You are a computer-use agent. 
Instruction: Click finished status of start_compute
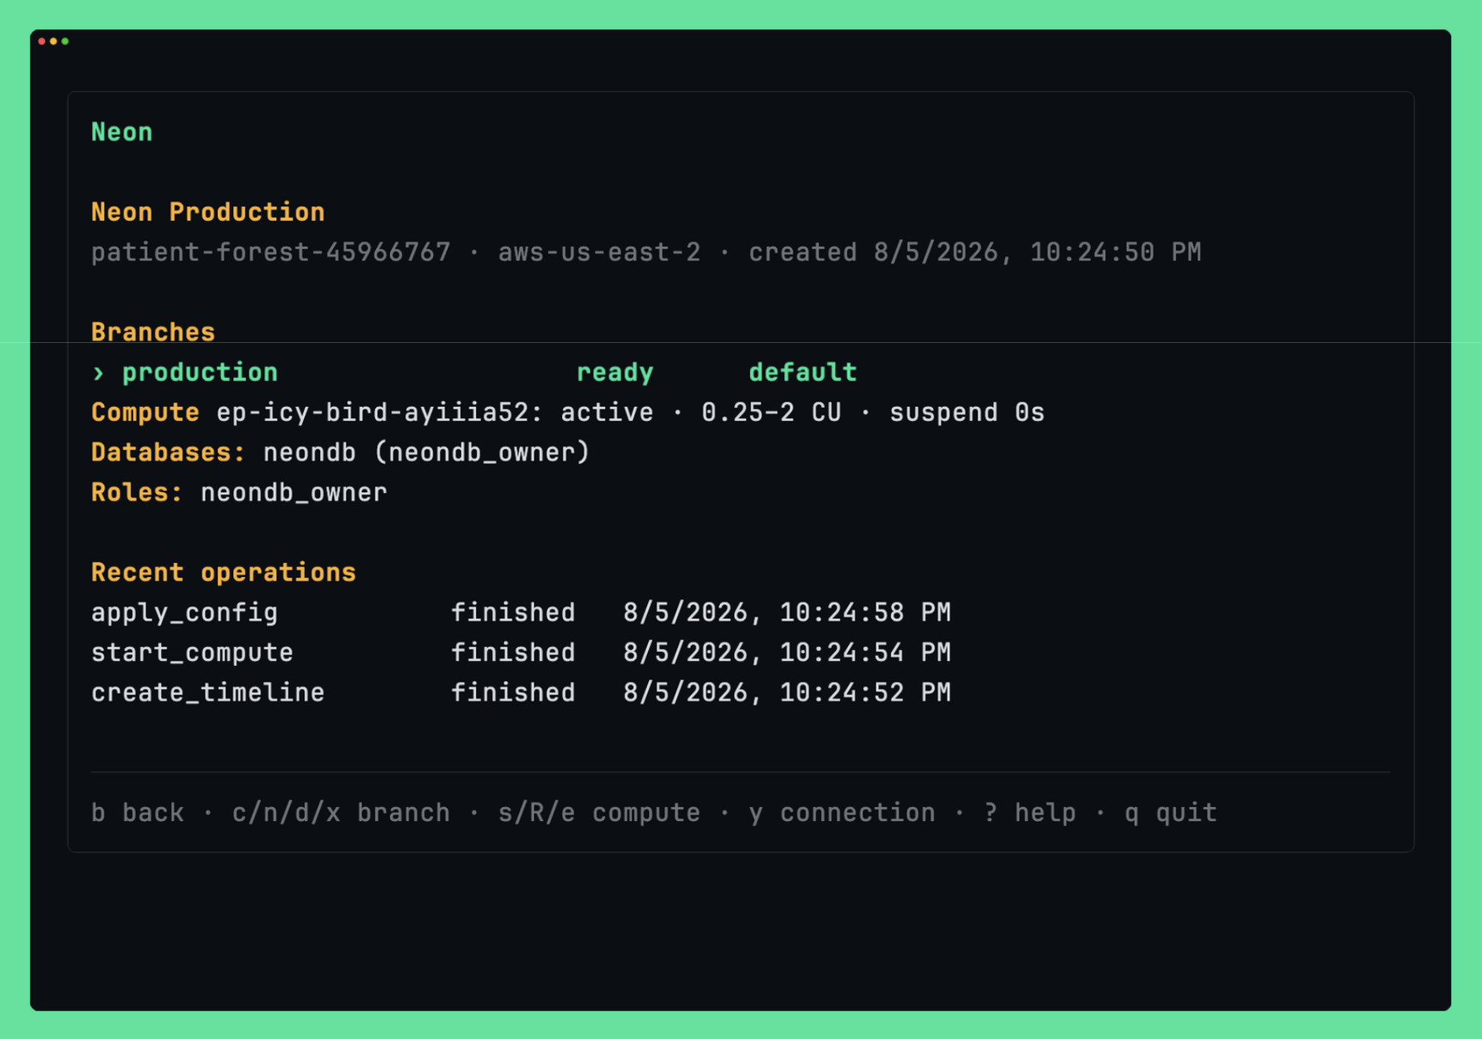click(513, 652)
